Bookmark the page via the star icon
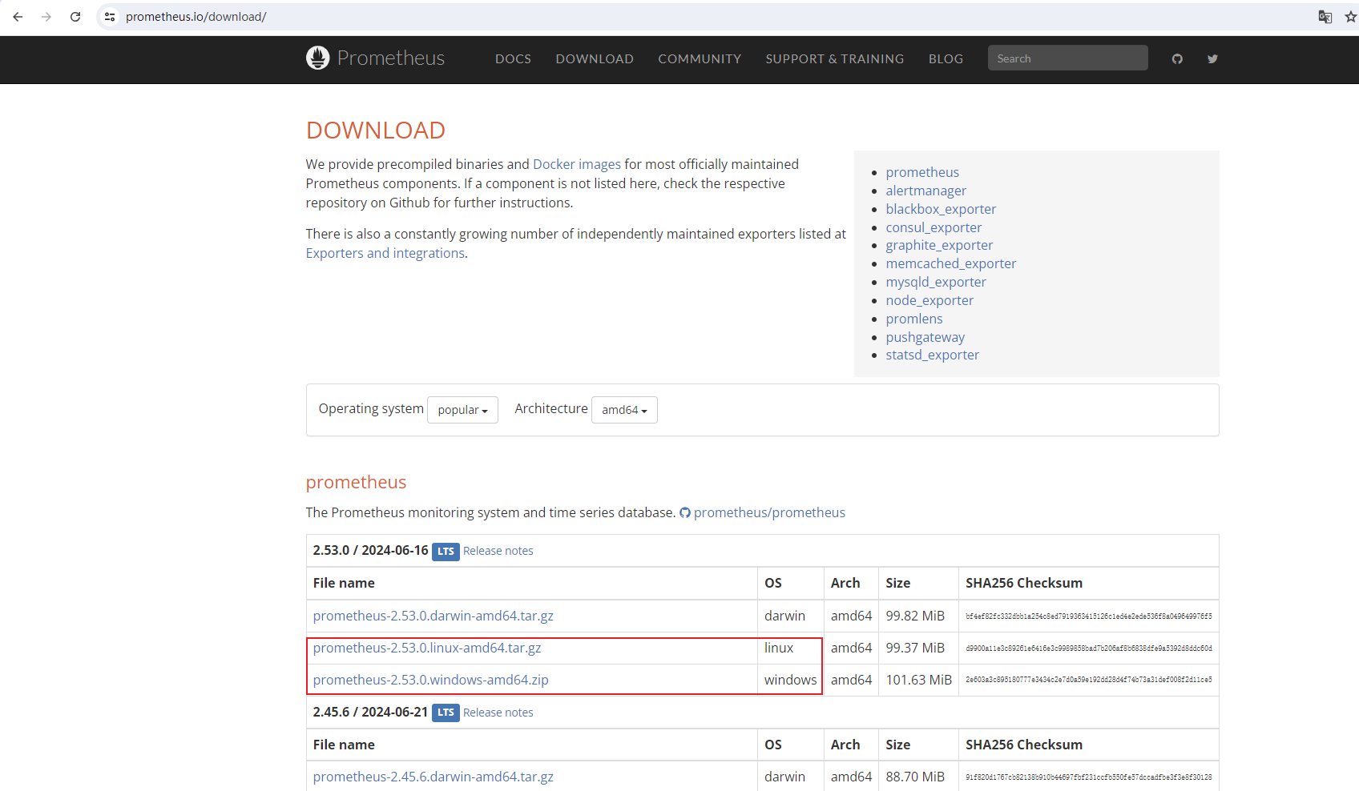The height and width of the screenshot is (791, 1359). (1352, 16)
